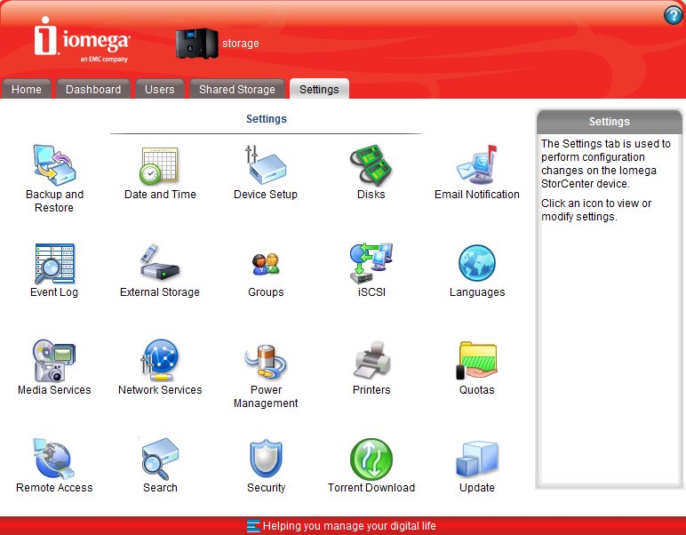Click the Device Setup icon
Image resolution: width=686 pixels, height=535 pixels.
click(x=266, y=165)
